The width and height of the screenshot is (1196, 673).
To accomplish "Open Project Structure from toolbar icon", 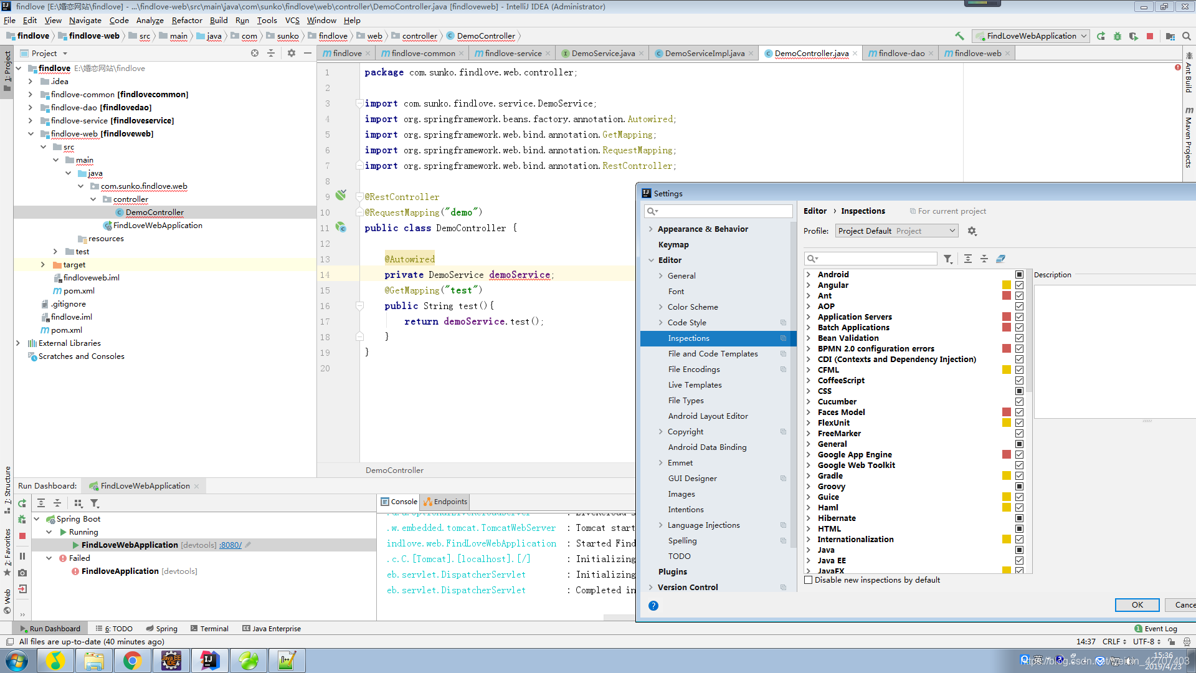I will [x=1170, y=36].
